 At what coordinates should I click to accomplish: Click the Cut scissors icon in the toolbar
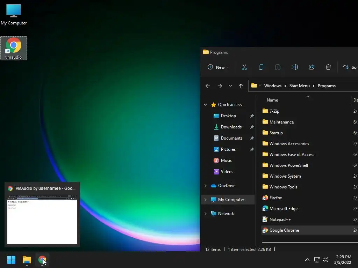coord(244,67)
